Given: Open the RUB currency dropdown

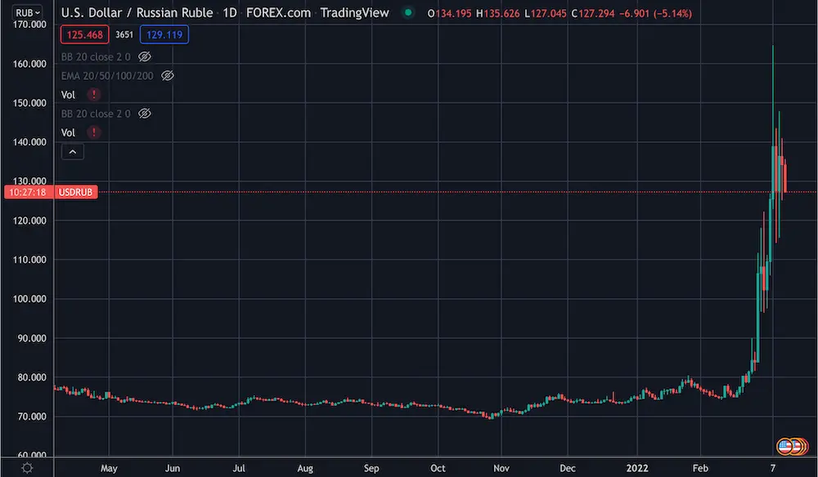Looking at the screenshot, I should 28,12.
